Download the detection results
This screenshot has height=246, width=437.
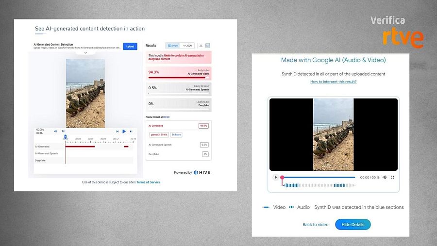[201, 46]
